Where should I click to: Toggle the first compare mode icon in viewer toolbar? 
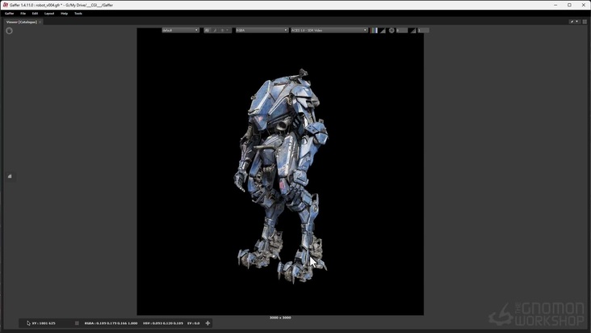pyautogui.click(x=207, y=30)
